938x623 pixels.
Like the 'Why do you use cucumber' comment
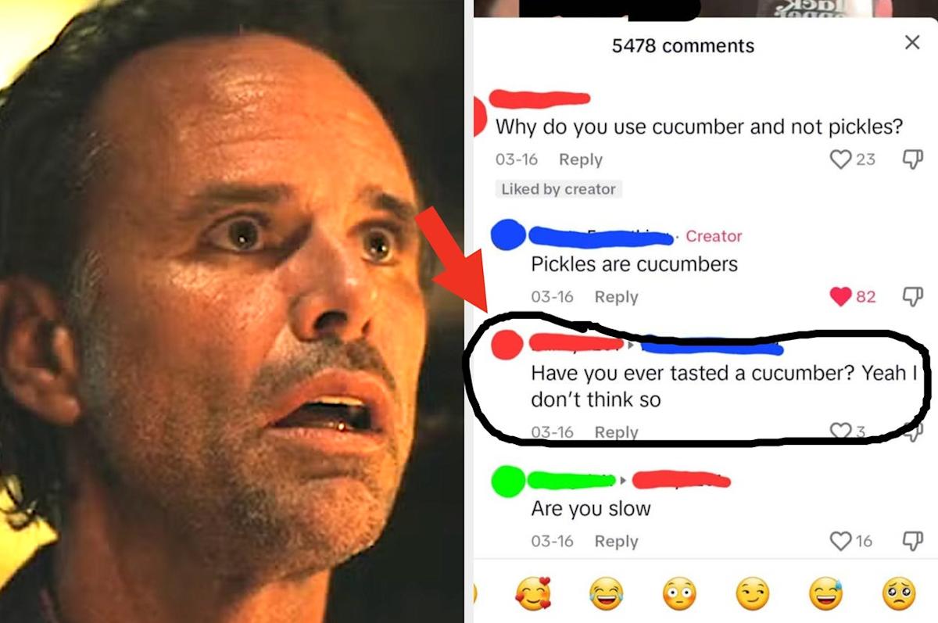[840, 159]
